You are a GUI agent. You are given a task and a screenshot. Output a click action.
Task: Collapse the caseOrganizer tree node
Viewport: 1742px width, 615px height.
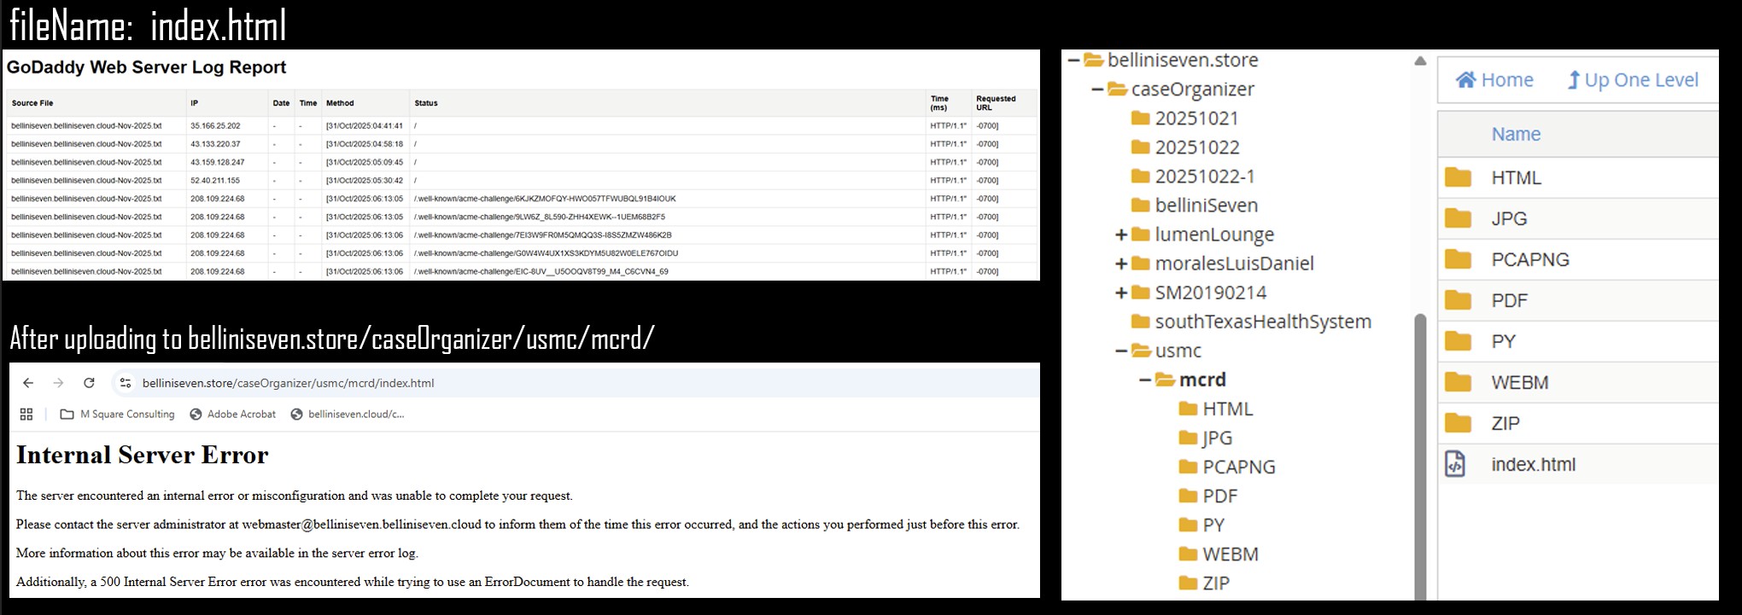tap(1097, 90)
